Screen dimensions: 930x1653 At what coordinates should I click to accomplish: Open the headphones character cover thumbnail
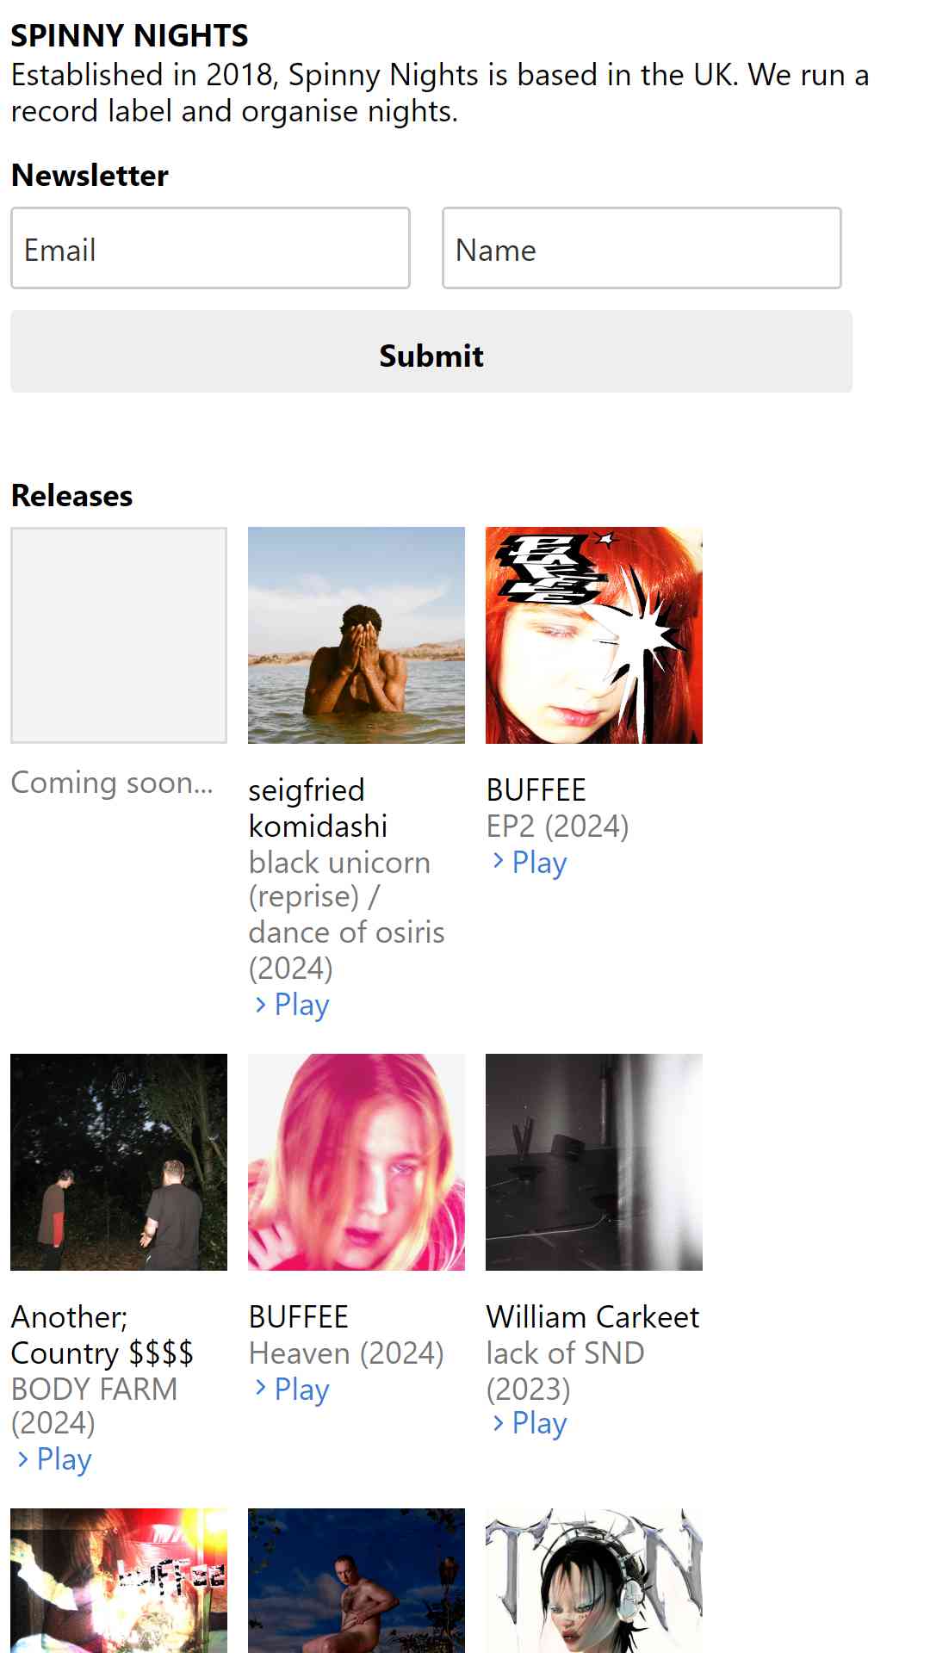[594, 1581]
